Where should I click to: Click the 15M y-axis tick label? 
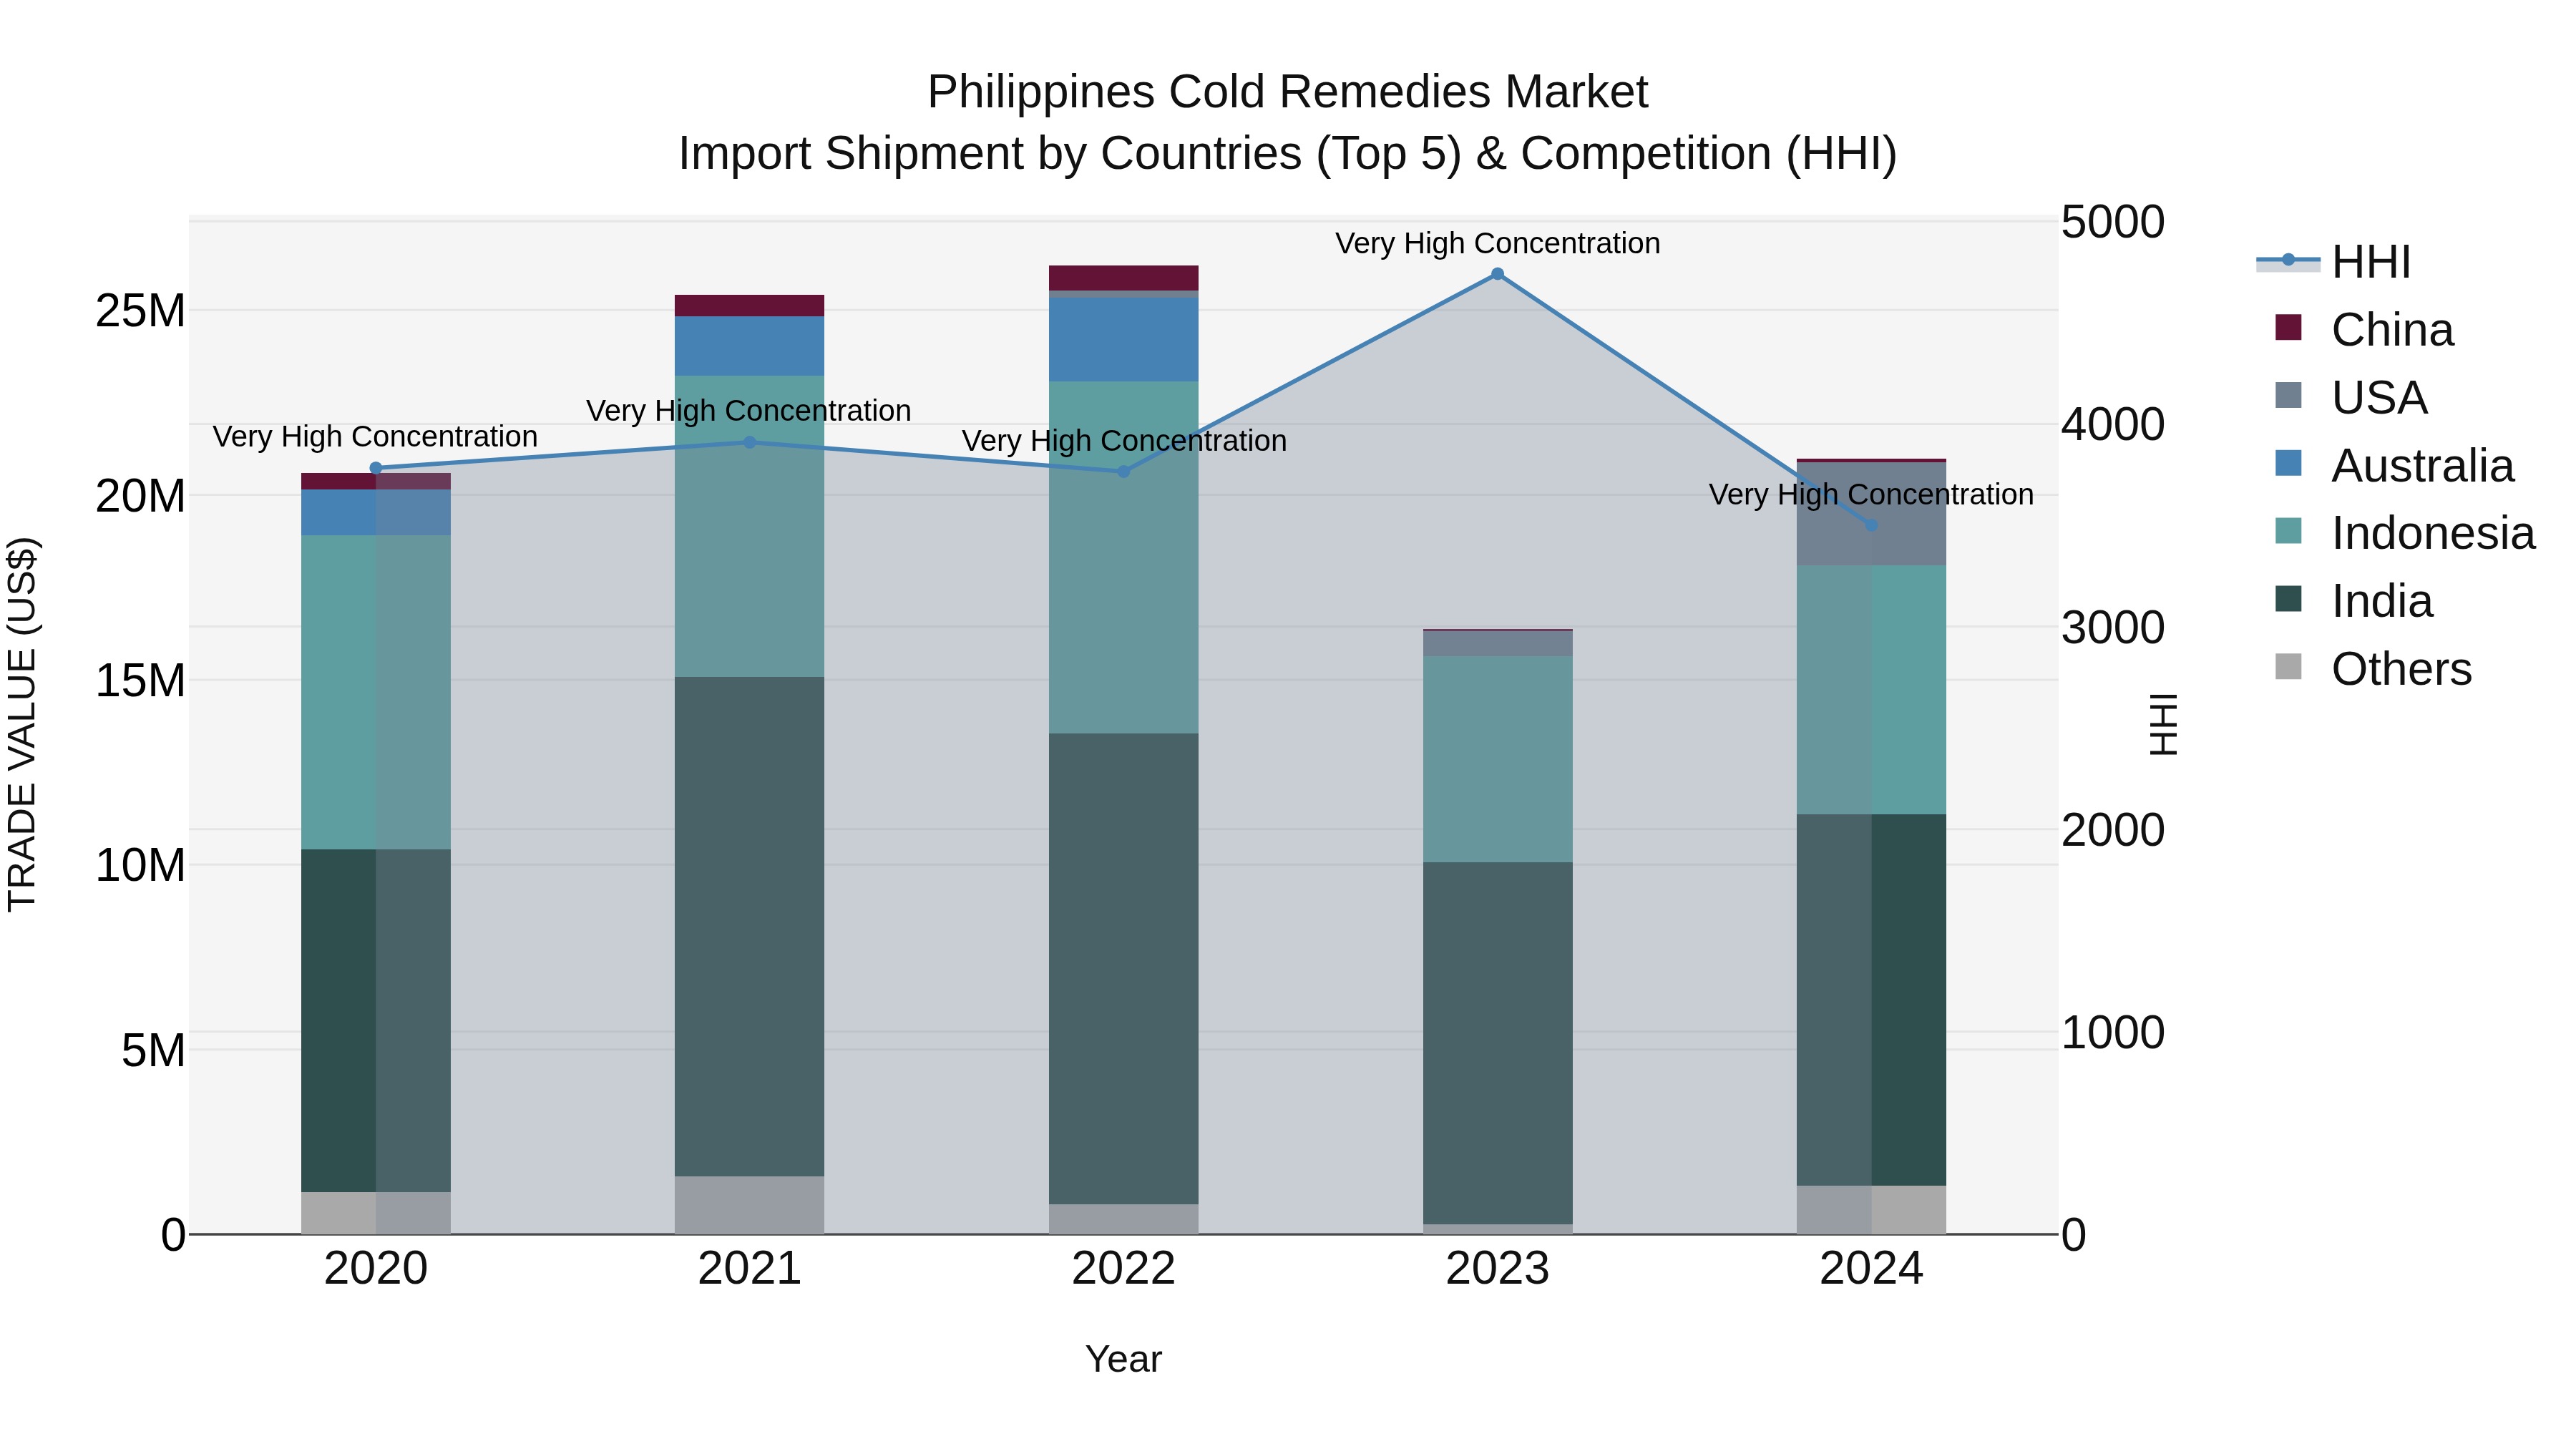click(x=140, y=681)
